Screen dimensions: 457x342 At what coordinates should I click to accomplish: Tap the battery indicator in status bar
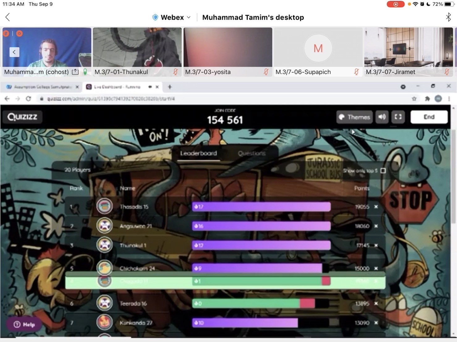[x=449, y=4]
